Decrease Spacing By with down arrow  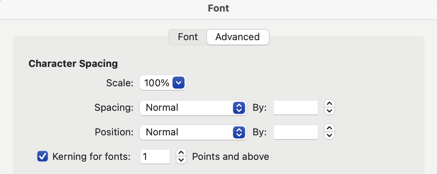tap(329, 111)
